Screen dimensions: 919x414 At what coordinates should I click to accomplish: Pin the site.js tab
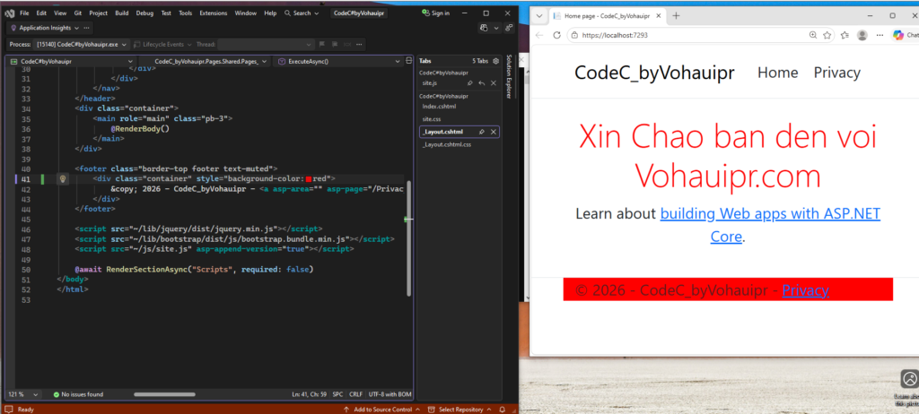(468, 82)
